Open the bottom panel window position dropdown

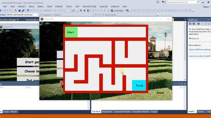(x=179, y=84)
